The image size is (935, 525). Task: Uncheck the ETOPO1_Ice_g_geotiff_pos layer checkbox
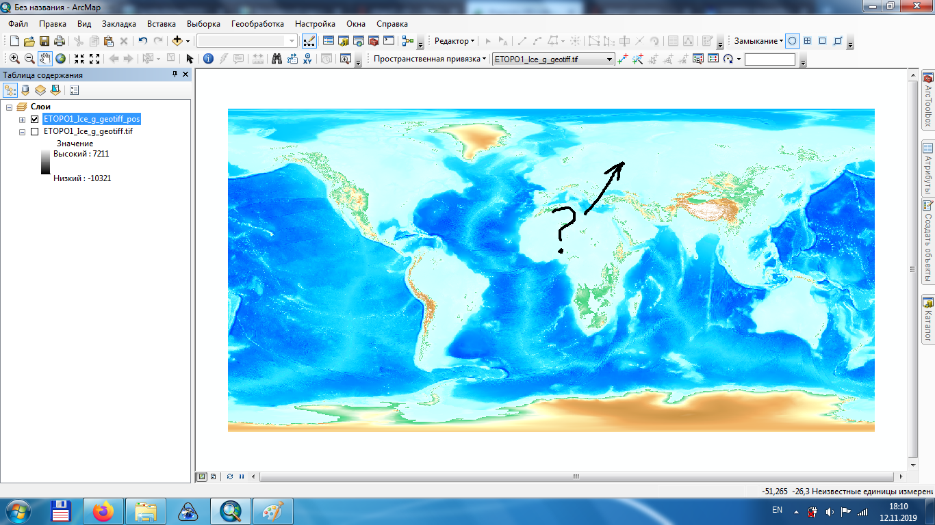35,119
